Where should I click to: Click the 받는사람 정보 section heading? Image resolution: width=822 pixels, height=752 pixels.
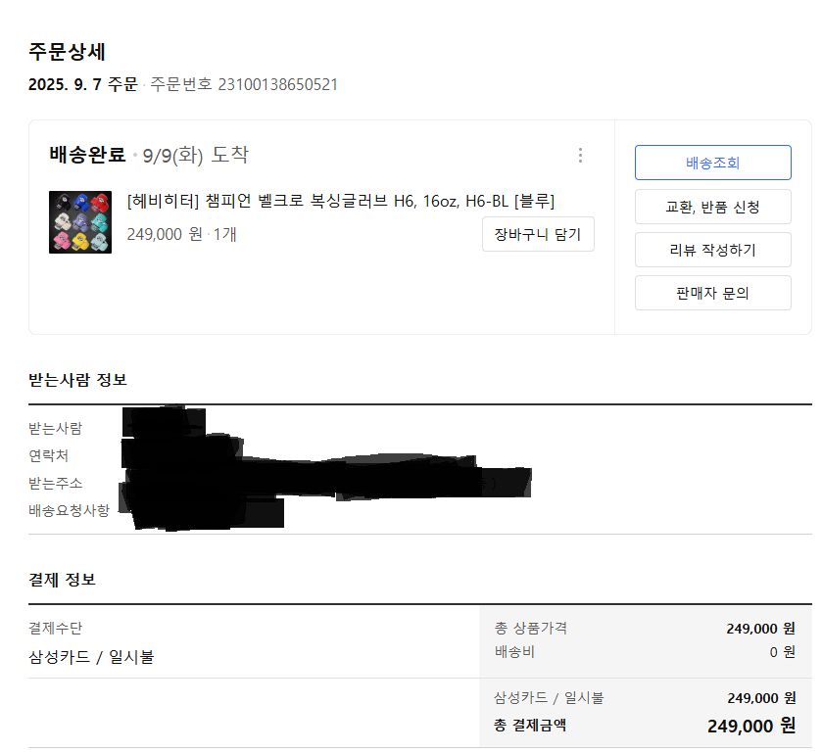(x=77, y=380)
